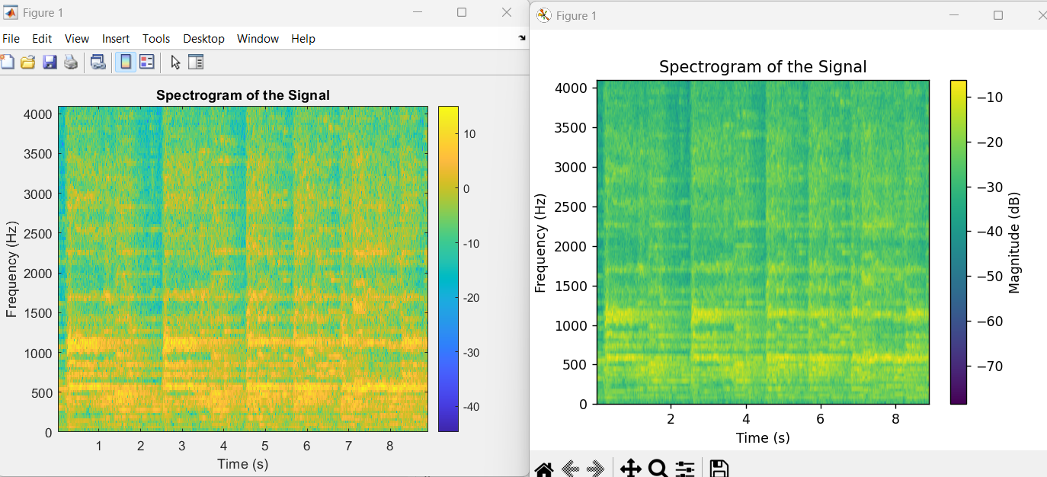Select the Edit Plot arrow tool
1047x477 pixels.
tap(174, 62)
